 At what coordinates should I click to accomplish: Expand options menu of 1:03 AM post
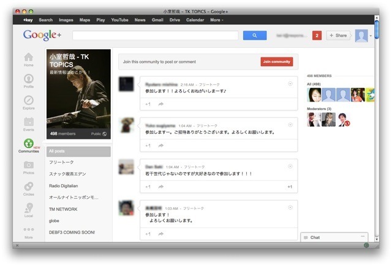pos(290,207)
